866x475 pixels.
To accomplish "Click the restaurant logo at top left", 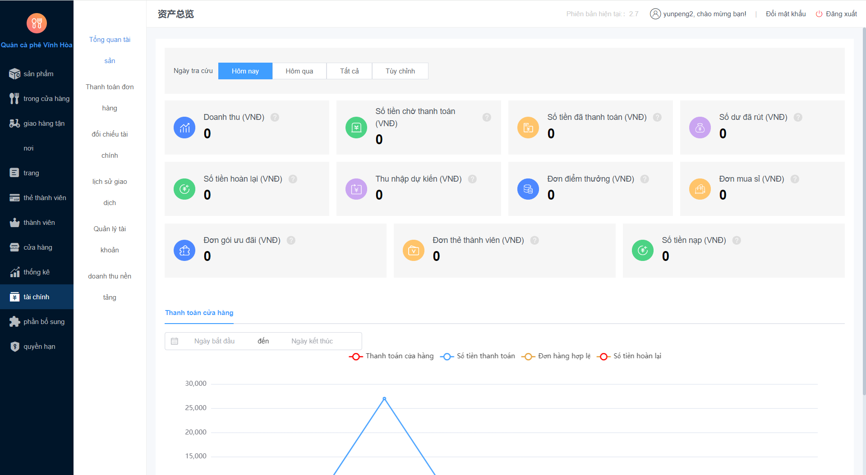I will [x=37, y=23].
